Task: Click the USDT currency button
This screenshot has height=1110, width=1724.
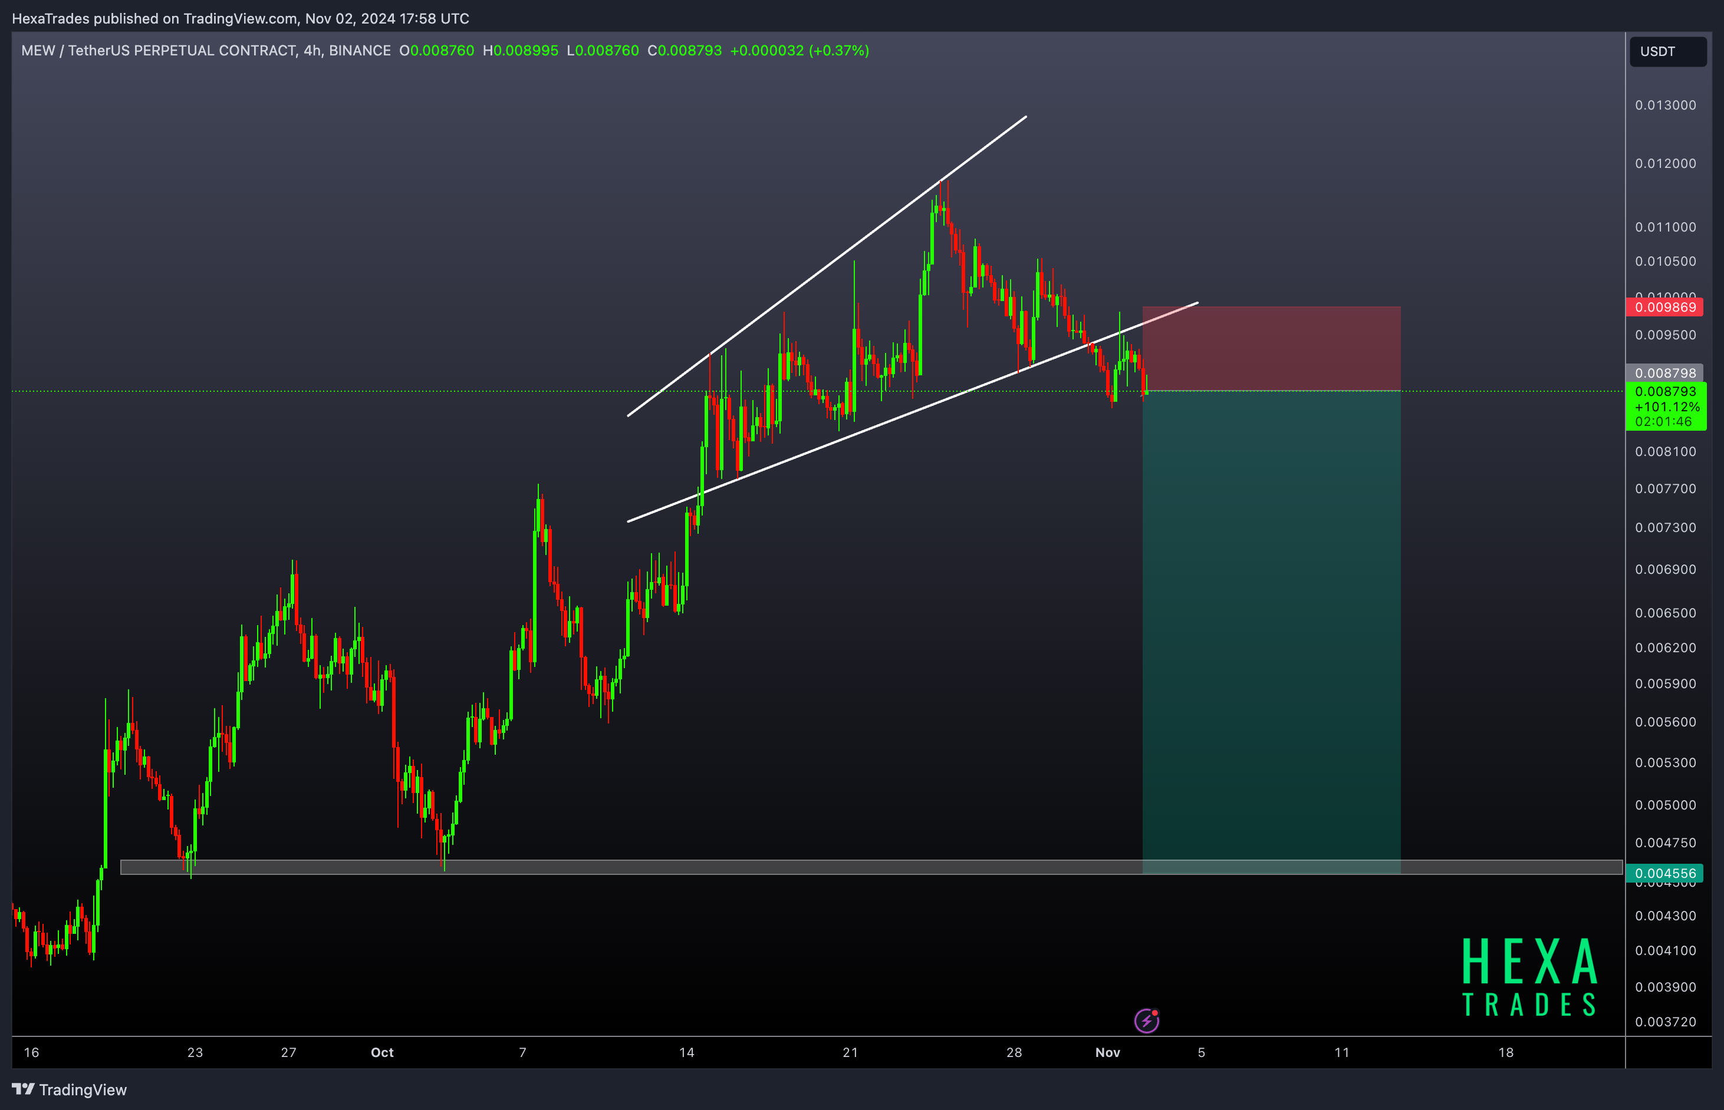Action: click(1668, 51)
